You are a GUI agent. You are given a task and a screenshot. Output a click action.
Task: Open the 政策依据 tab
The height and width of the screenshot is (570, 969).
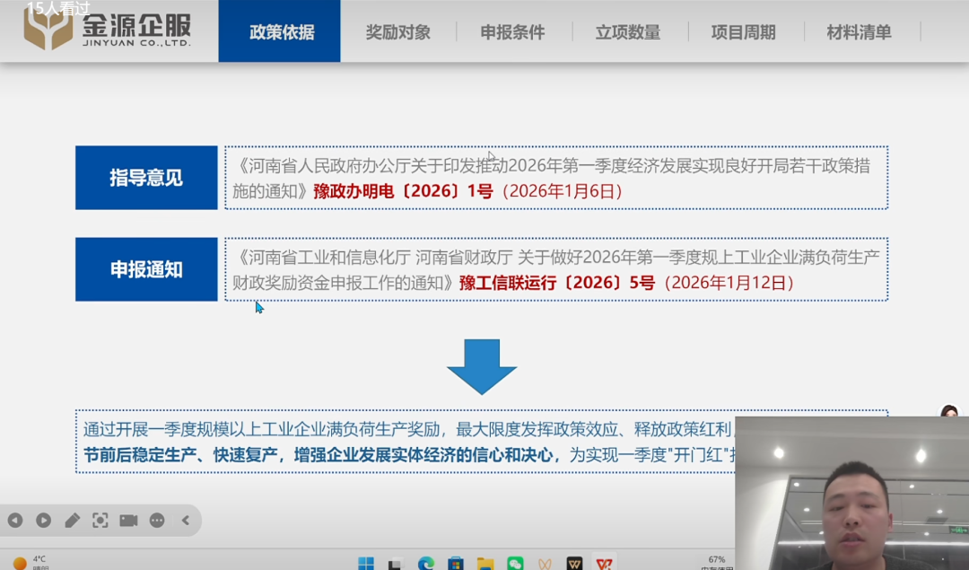(281, 32)
